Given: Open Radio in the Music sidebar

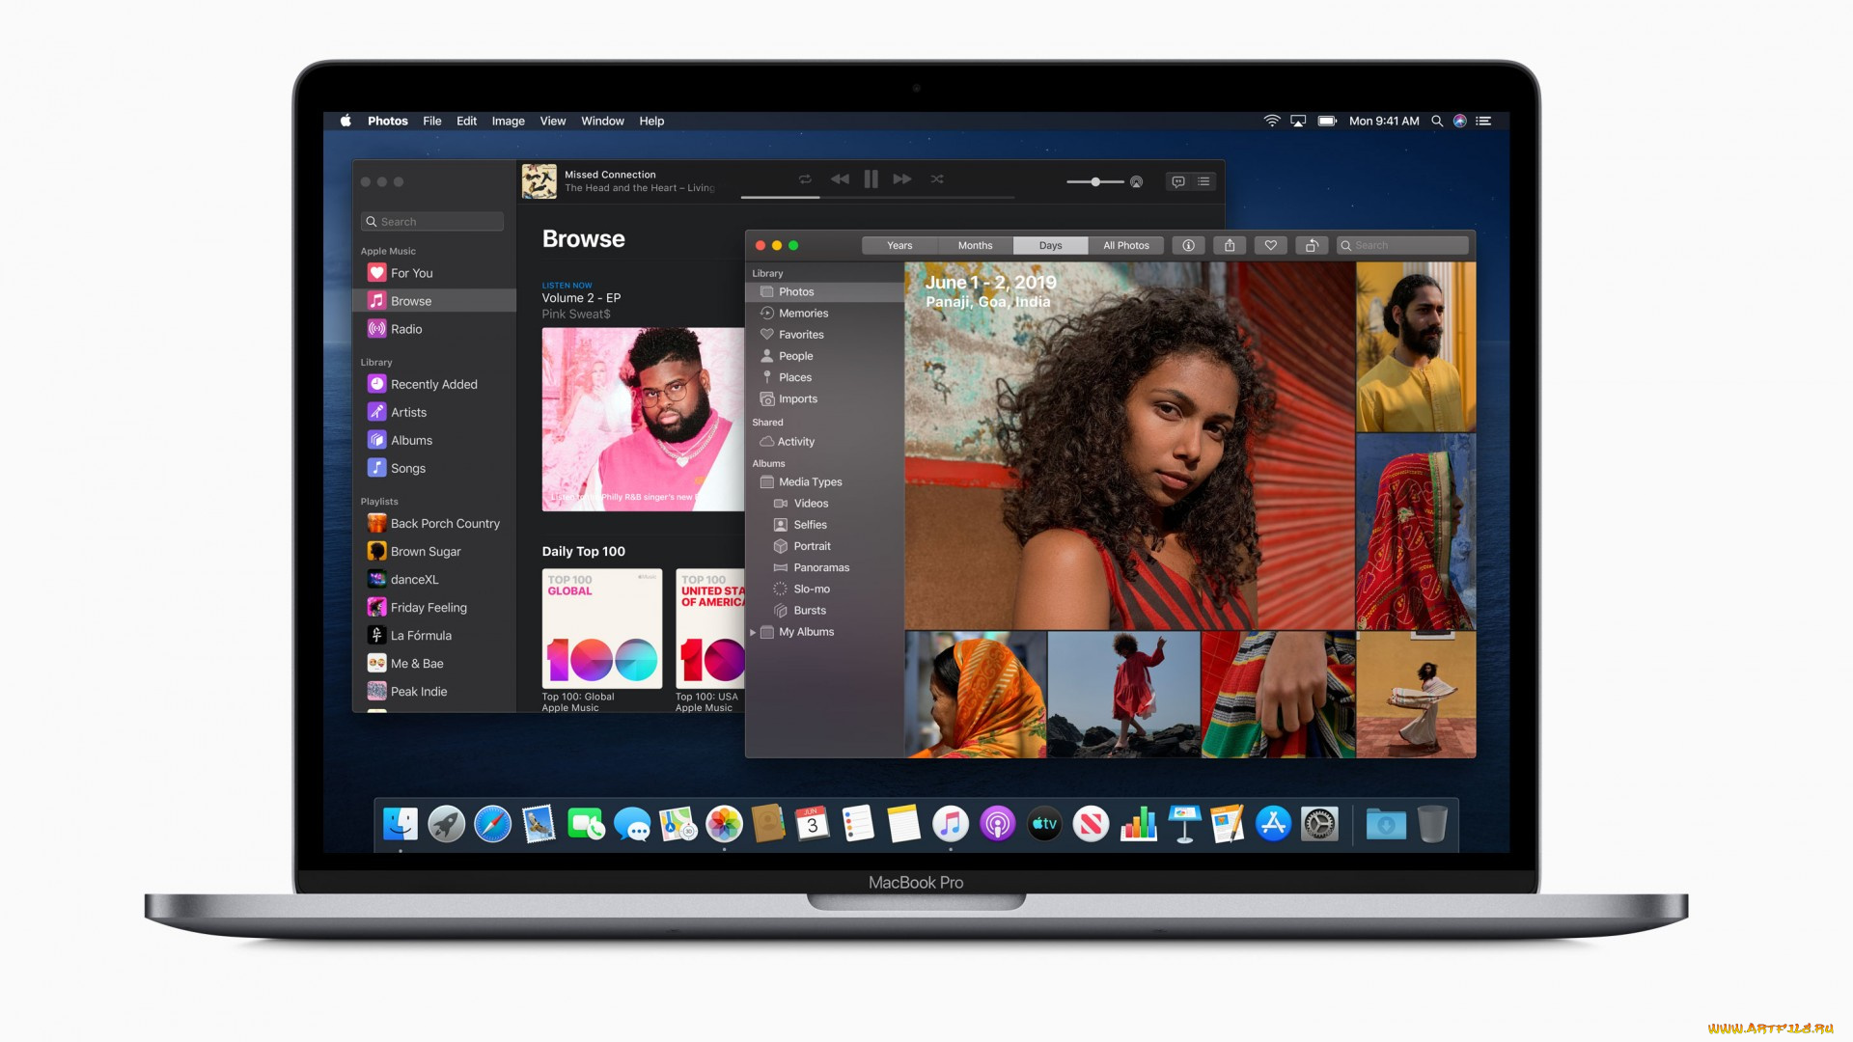Looking at the screenshot, I should click(406, 328).
